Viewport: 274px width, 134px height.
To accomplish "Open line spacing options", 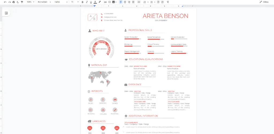I will click(x=139, y=2).
